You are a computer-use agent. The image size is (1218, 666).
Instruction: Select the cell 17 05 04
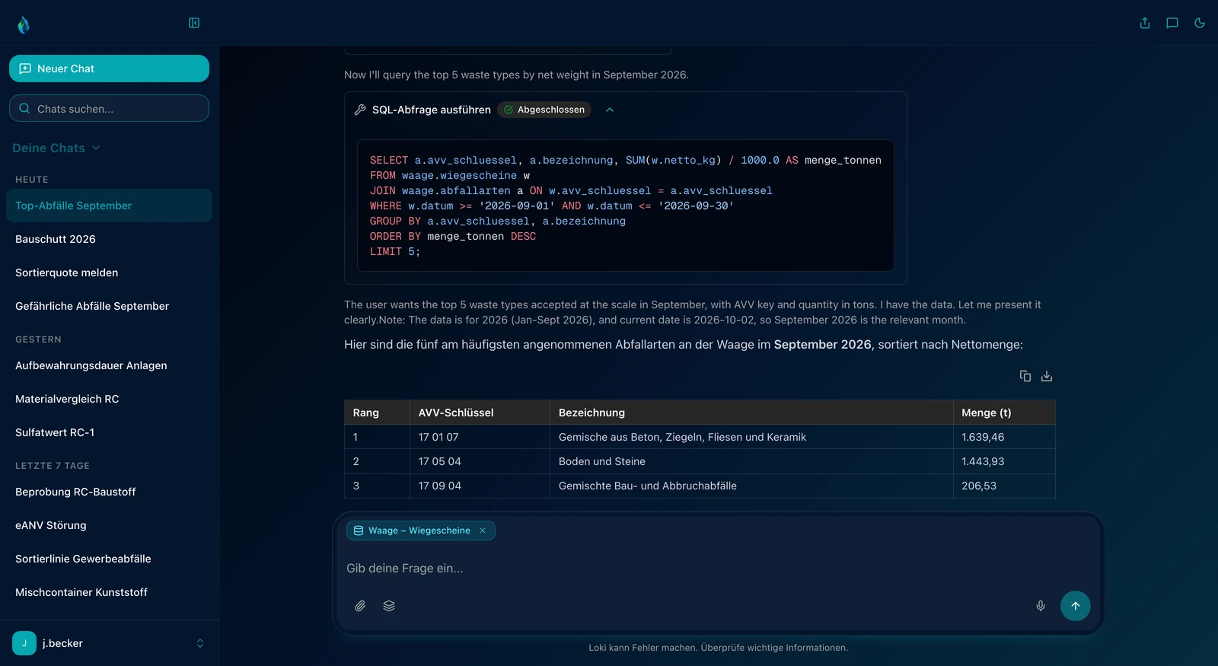tap(480, 461)
